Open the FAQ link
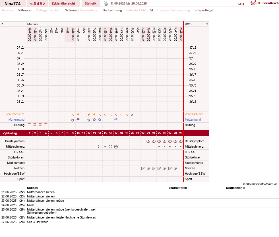 (x=241, y=4)
